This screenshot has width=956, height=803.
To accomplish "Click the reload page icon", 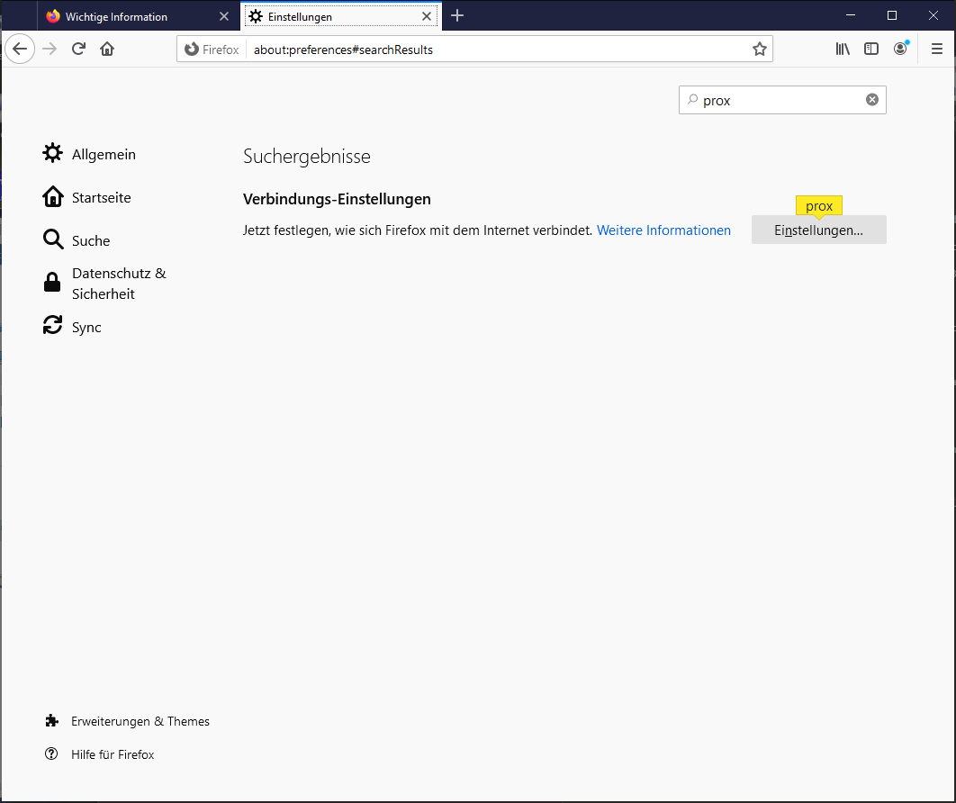I will tap(78, 50).
